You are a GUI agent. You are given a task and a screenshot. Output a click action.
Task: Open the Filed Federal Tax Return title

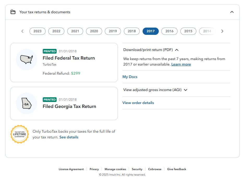[69, 58]
